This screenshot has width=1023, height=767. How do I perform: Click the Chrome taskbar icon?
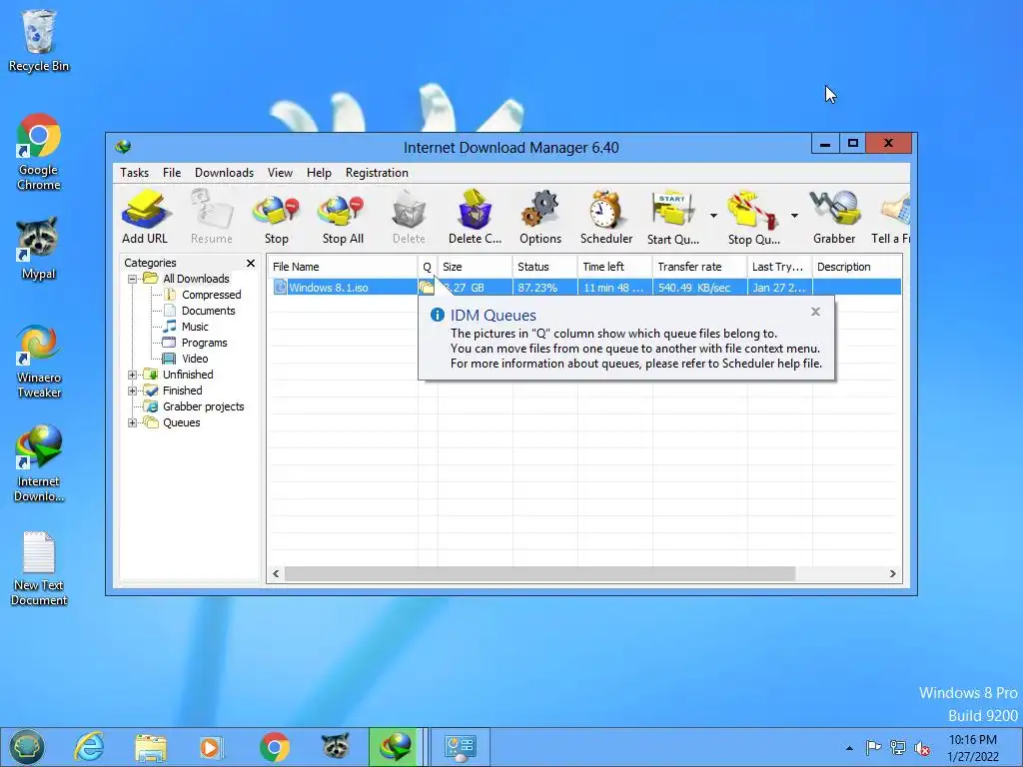274,747
